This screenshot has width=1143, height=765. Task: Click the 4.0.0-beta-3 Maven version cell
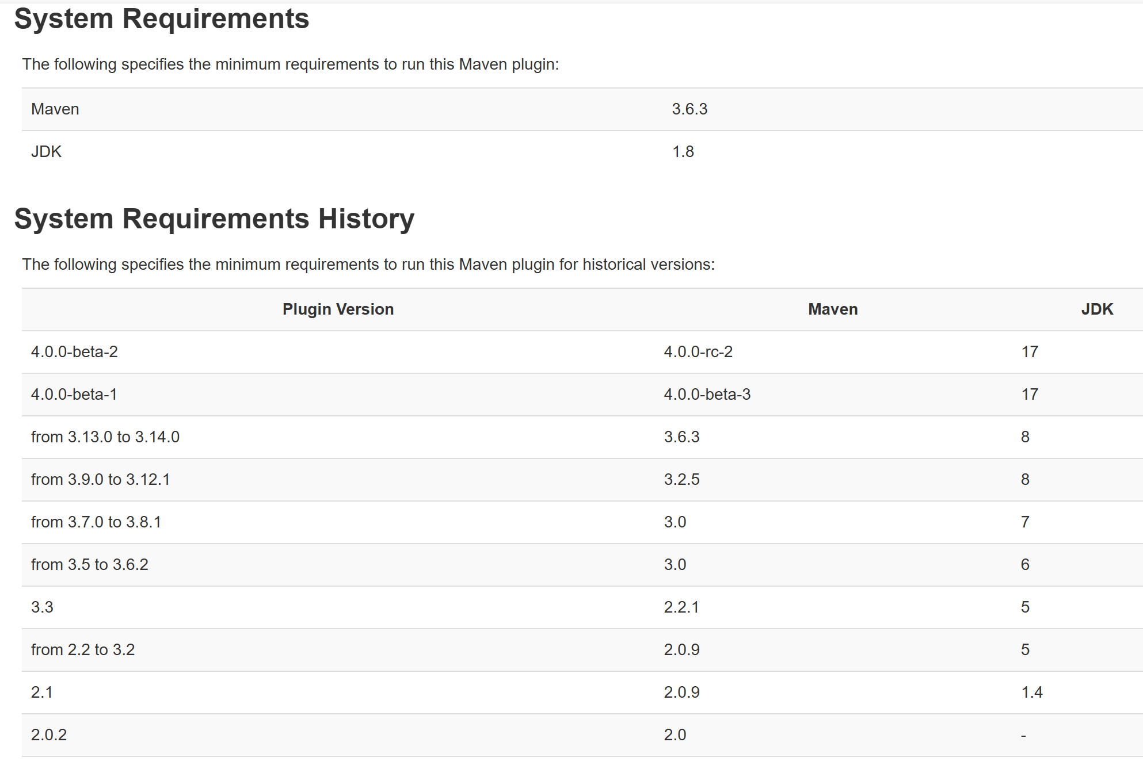(707, 395)
